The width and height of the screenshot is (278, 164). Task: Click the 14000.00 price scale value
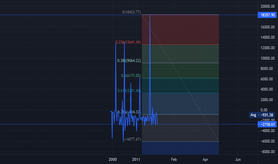(268, 37)
